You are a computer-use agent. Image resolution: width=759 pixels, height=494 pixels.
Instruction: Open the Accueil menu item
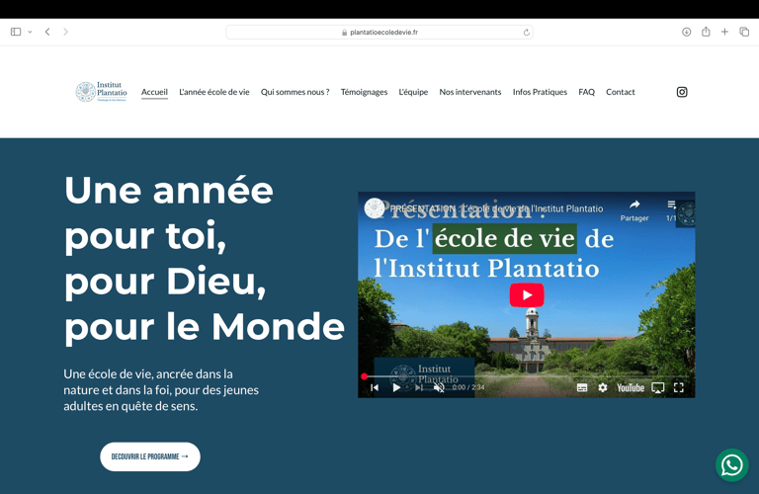click(154, 92)
